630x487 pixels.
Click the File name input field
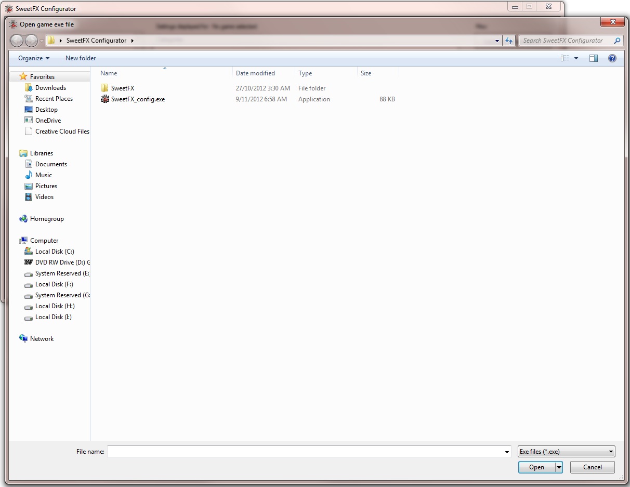click(x=305, y=452)
